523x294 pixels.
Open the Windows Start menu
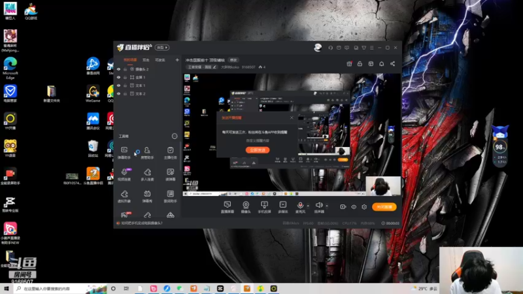6,288
